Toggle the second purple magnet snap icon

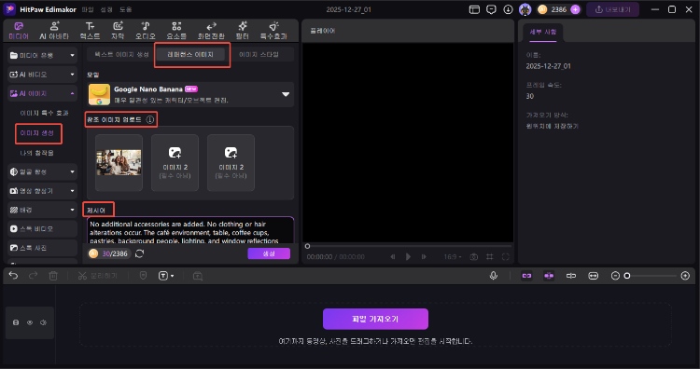(x=549, y=276)
